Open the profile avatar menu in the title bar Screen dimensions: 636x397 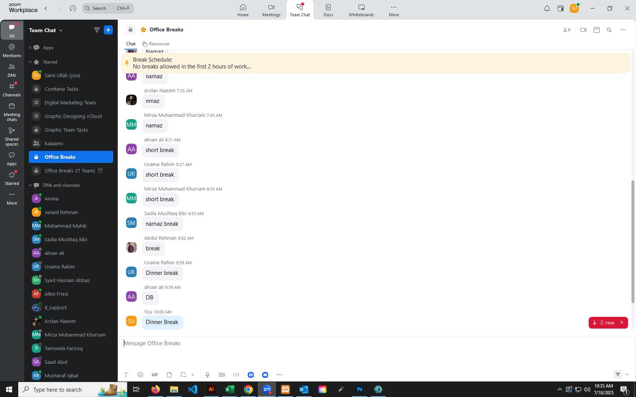[x=574, y=8]
